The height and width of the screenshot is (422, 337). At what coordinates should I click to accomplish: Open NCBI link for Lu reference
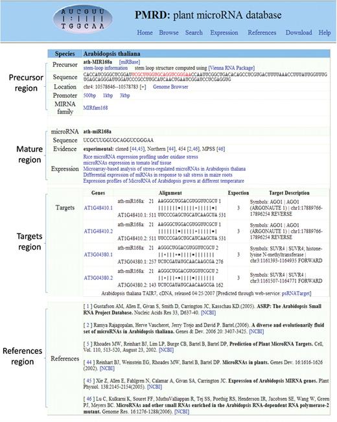pos(181,412)
